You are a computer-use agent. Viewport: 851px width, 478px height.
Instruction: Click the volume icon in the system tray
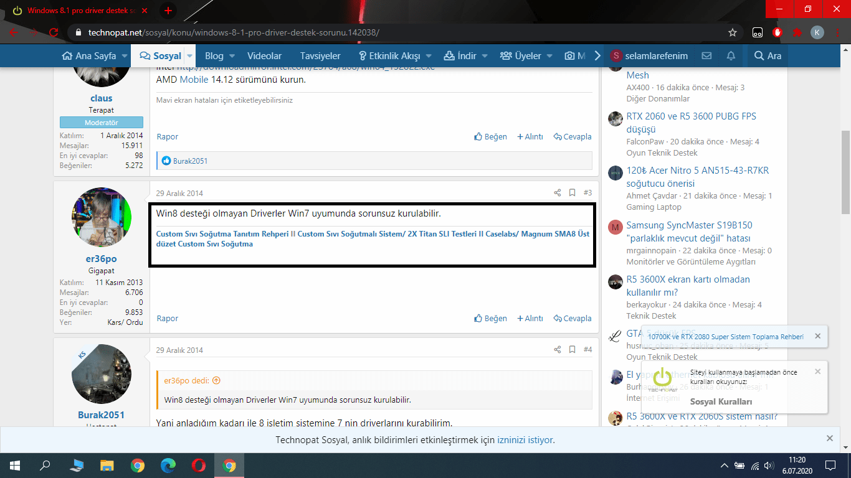769,466
